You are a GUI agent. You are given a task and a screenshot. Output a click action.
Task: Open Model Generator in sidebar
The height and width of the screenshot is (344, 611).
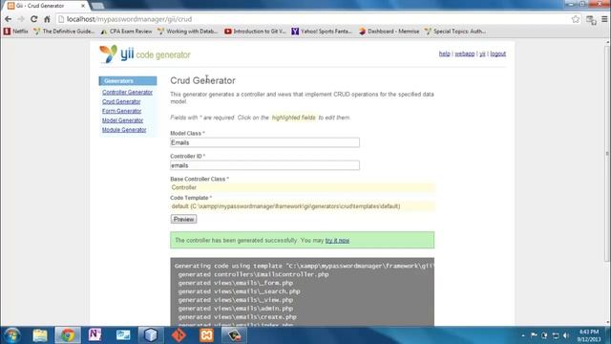tap(122, 120)
